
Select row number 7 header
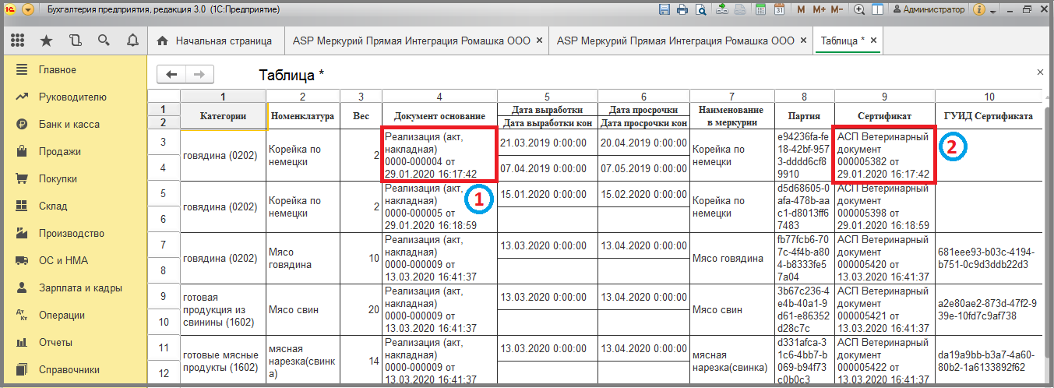[x=164, y=245]
